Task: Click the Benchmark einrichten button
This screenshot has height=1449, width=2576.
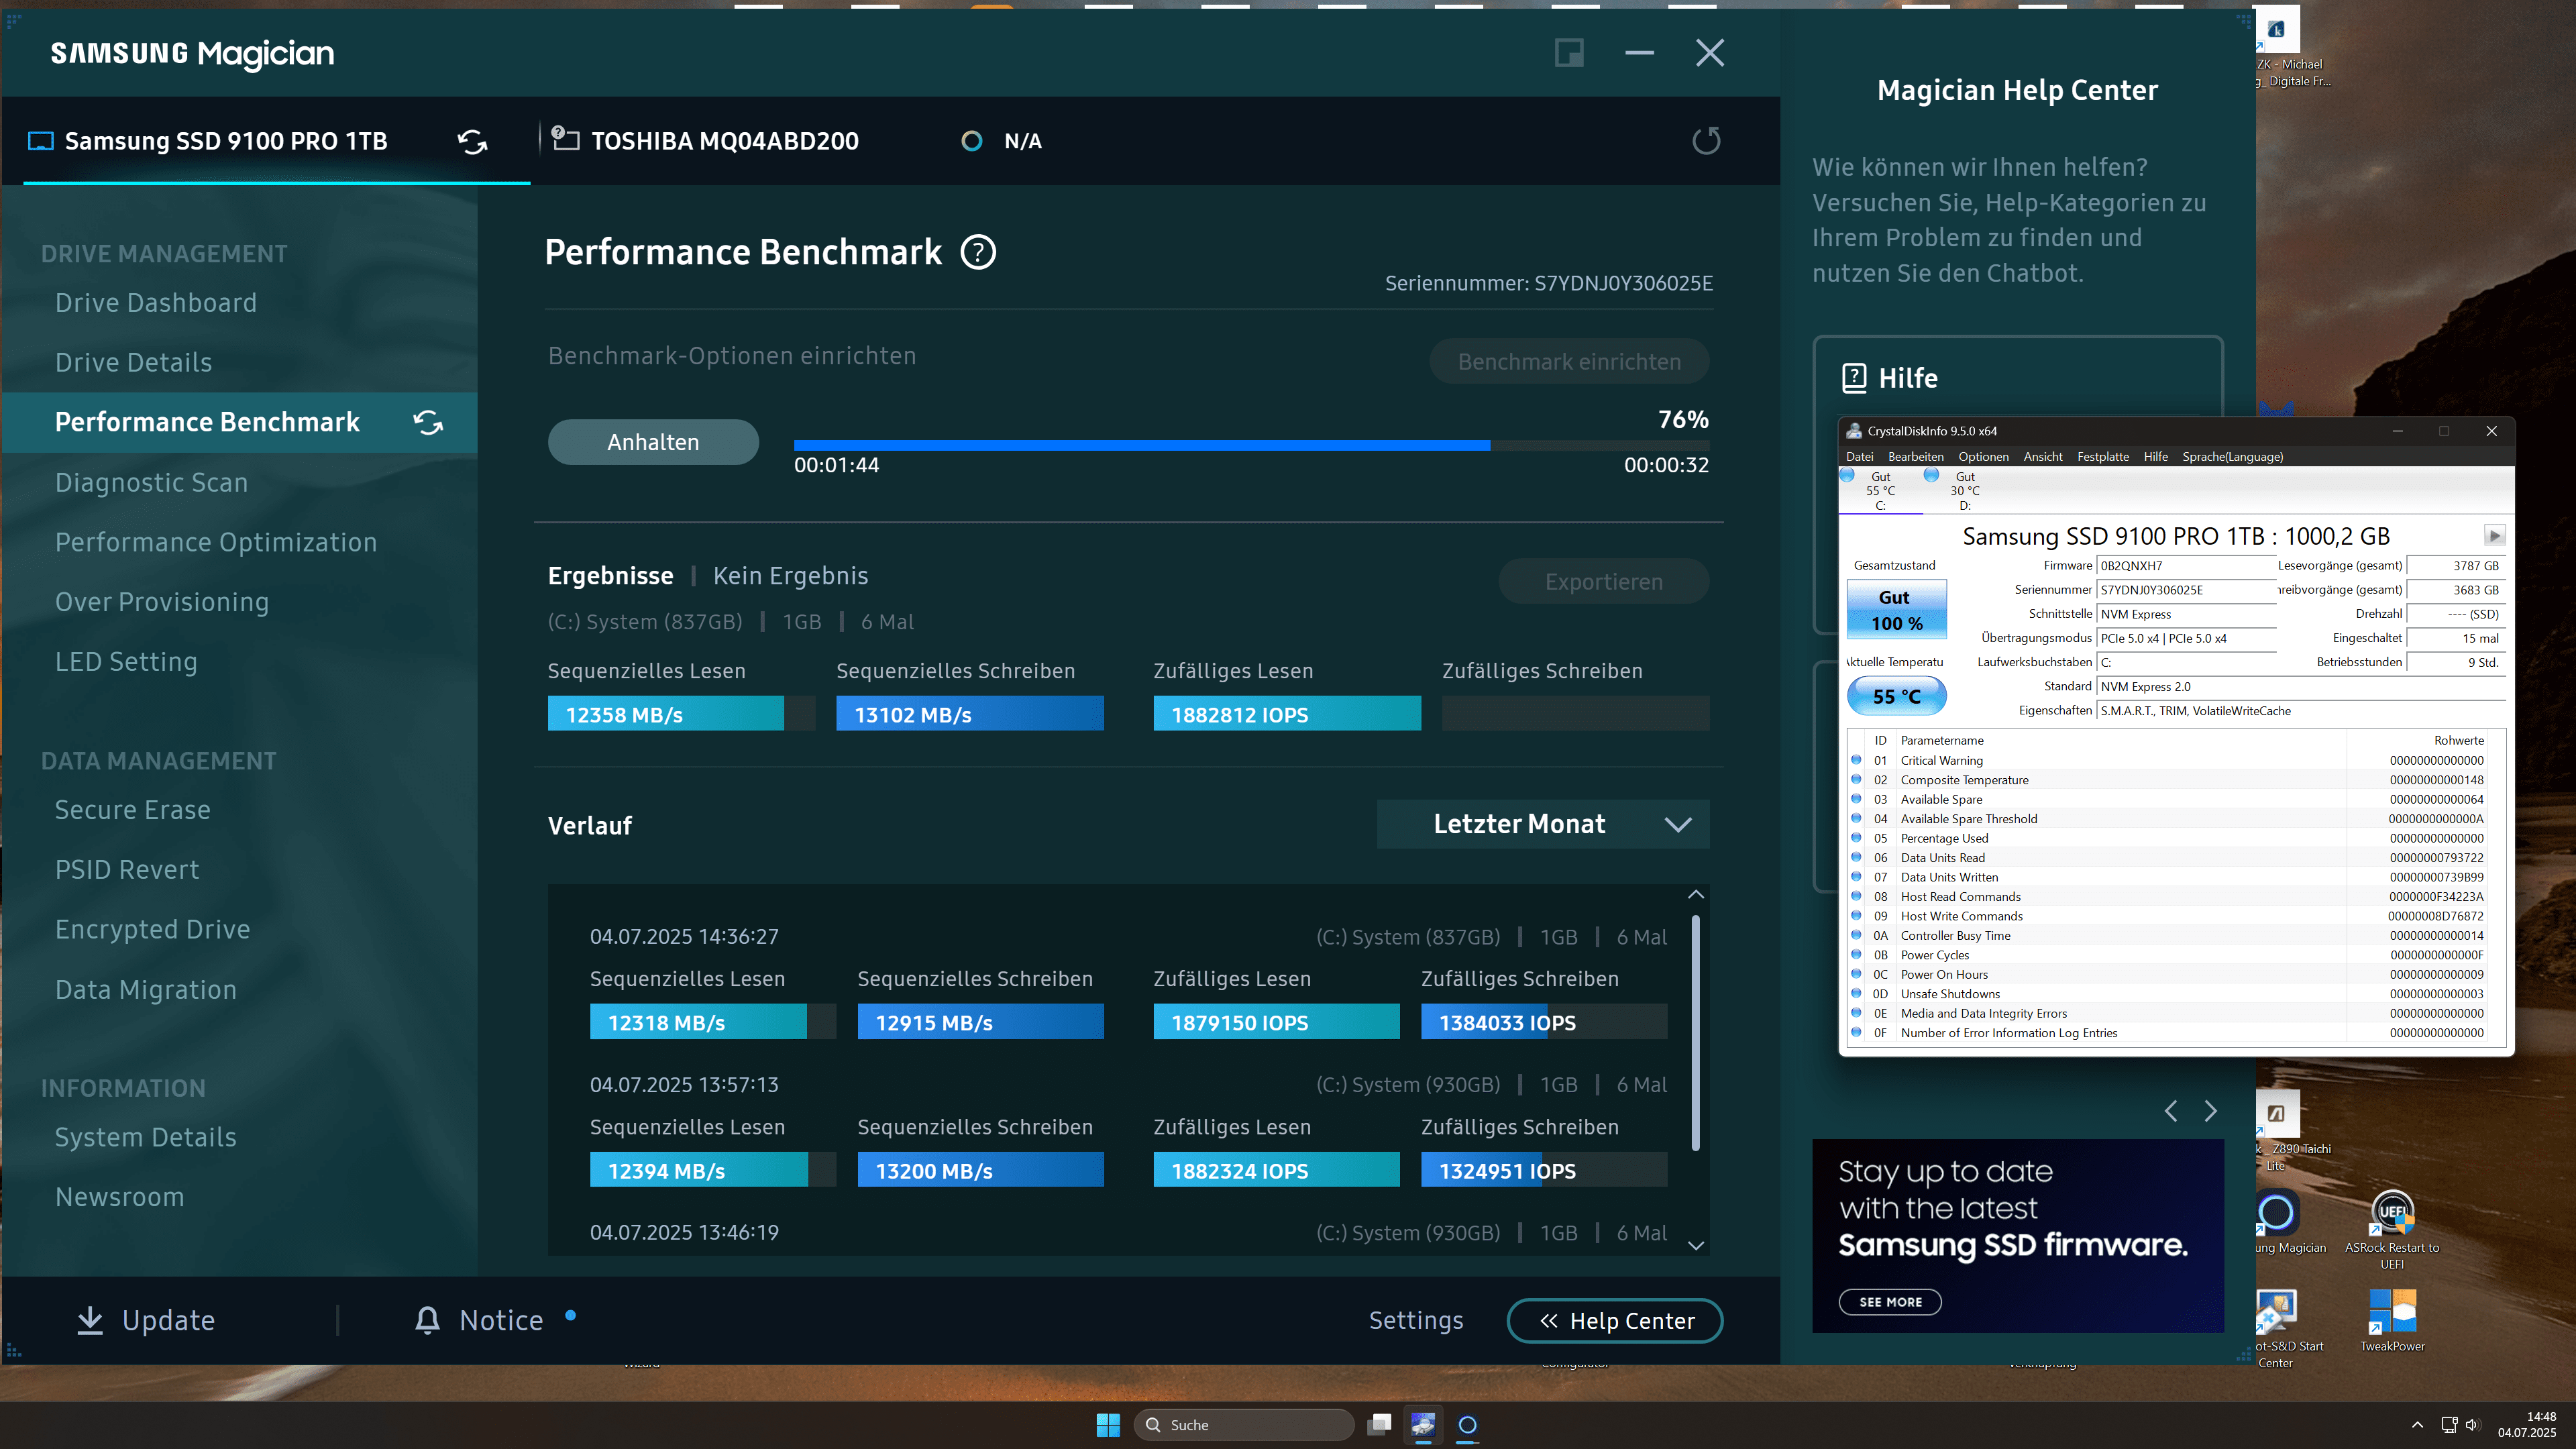Action: (x=1569, y=361)
